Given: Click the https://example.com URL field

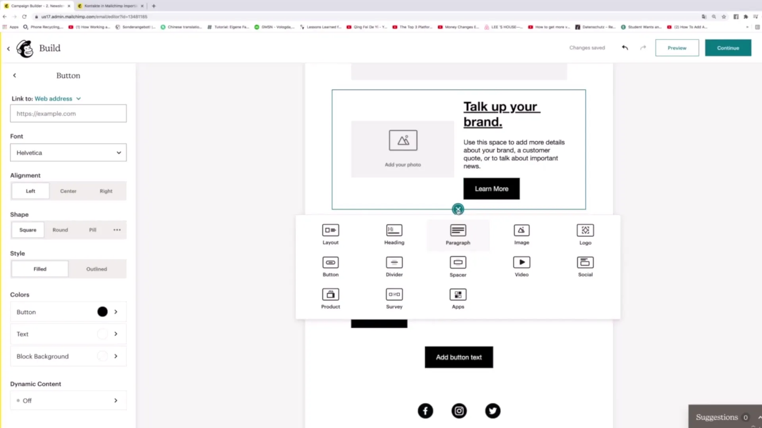Looking at the screenshot, I should click(x=68, y=114).
